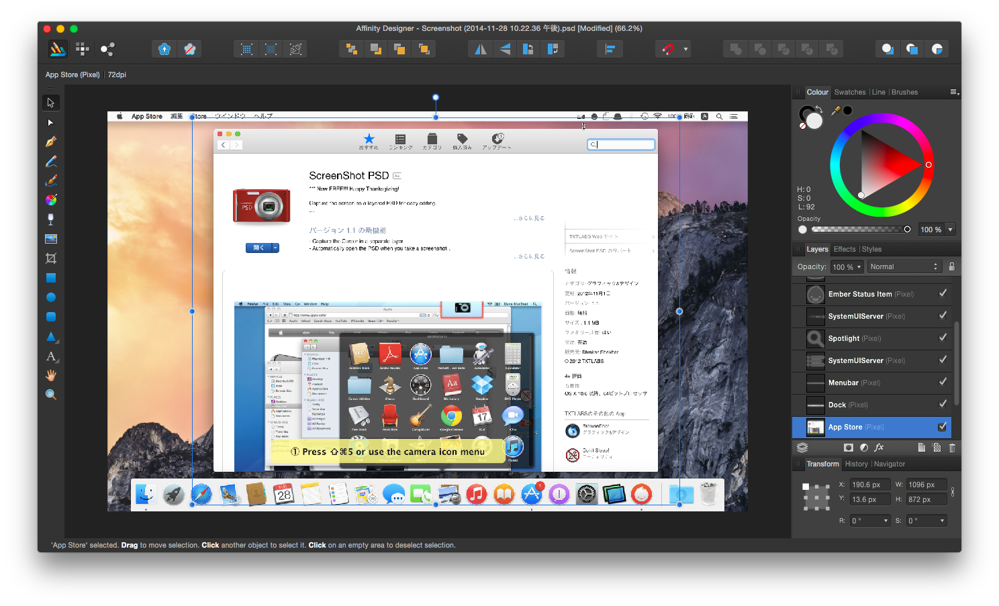Hide the Dock layer
Screen dimensions: 999x606
click(943, 404)
